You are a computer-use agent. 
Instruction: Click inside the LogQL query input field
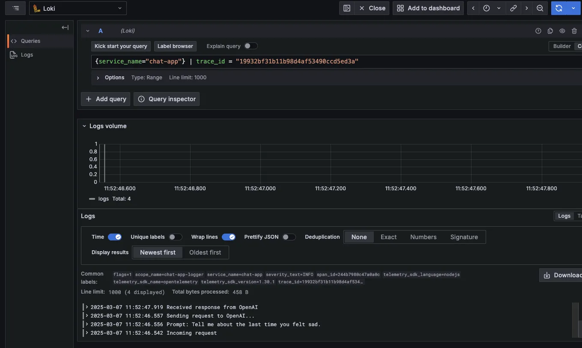[300, 61]
